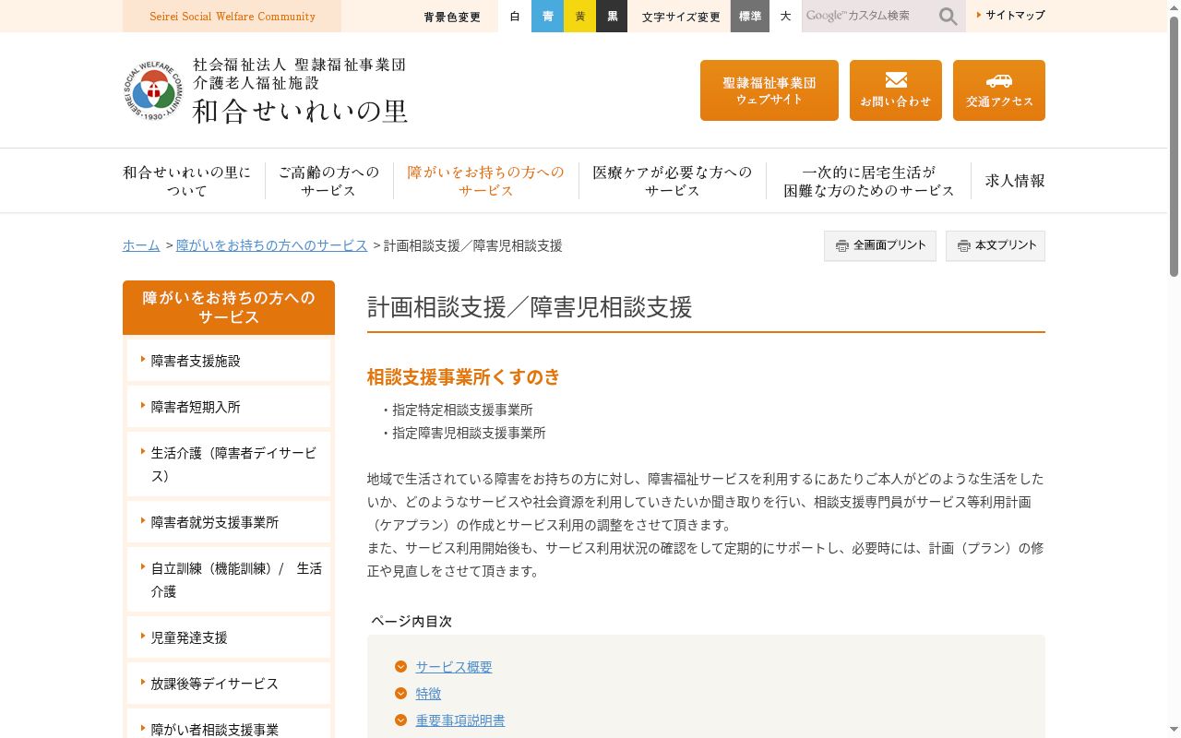Screen dimensions: 1181x738
Task: Open car 交通アクセス access button
Action: point(999,90)
